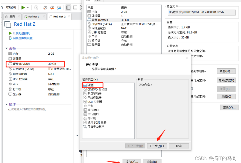Open the dropdown arrow beside the play button
Image resolution: width=241 pixels, height=163 pixels.
coord(28,7)
